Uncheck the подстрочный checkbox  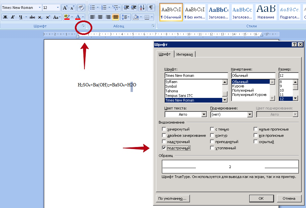[x=164, y=148]
